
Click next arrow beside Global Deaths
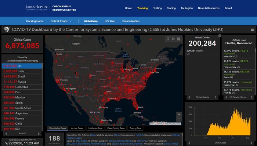[x=216, y=97]
